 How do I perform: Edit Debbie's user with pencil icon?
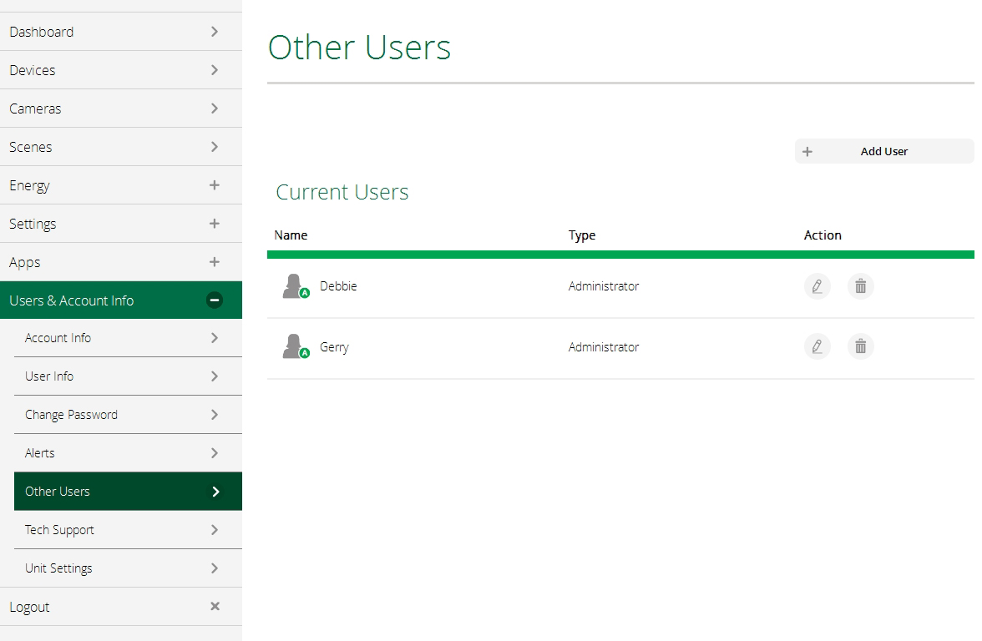coord(817,286)
